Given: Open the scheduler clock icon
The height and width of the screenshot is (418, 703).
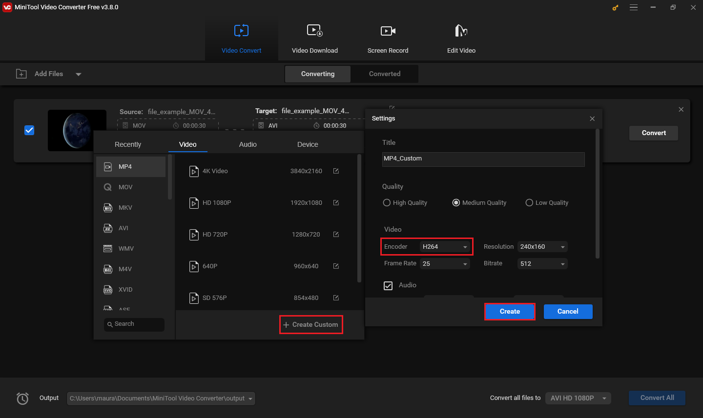Looking at the screenshot, I should 22,398.
